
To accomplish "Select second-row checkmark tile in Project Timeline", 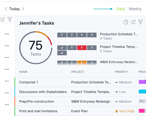I will [62, 53].
